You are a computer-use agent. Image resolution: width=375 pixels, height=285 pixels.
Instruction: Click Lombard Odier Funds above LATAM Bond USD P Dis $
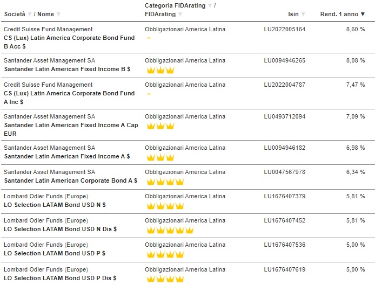(46, 269)
